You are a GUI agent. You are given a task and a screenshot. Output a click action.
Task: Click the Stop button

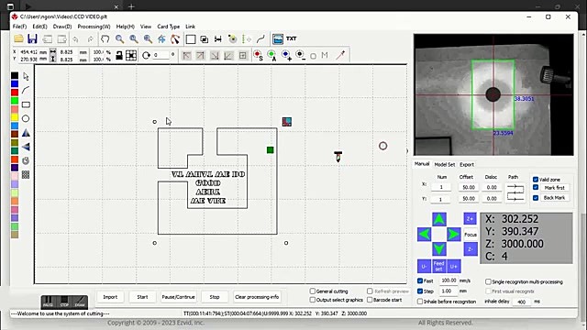click(x=215, y=297)
